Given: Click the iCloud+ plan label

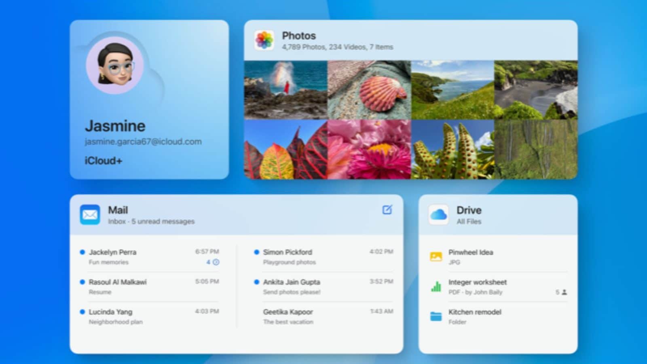Looking at the screenshot, I should coord(103,161).
